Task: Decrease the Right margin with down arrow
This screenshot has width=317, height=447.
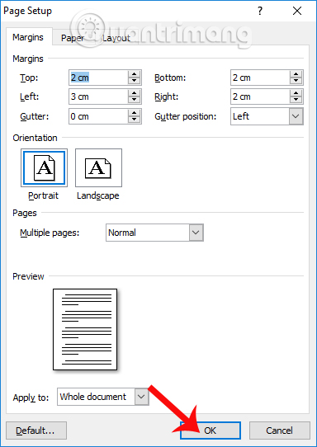Action: [x=296, y=100]
